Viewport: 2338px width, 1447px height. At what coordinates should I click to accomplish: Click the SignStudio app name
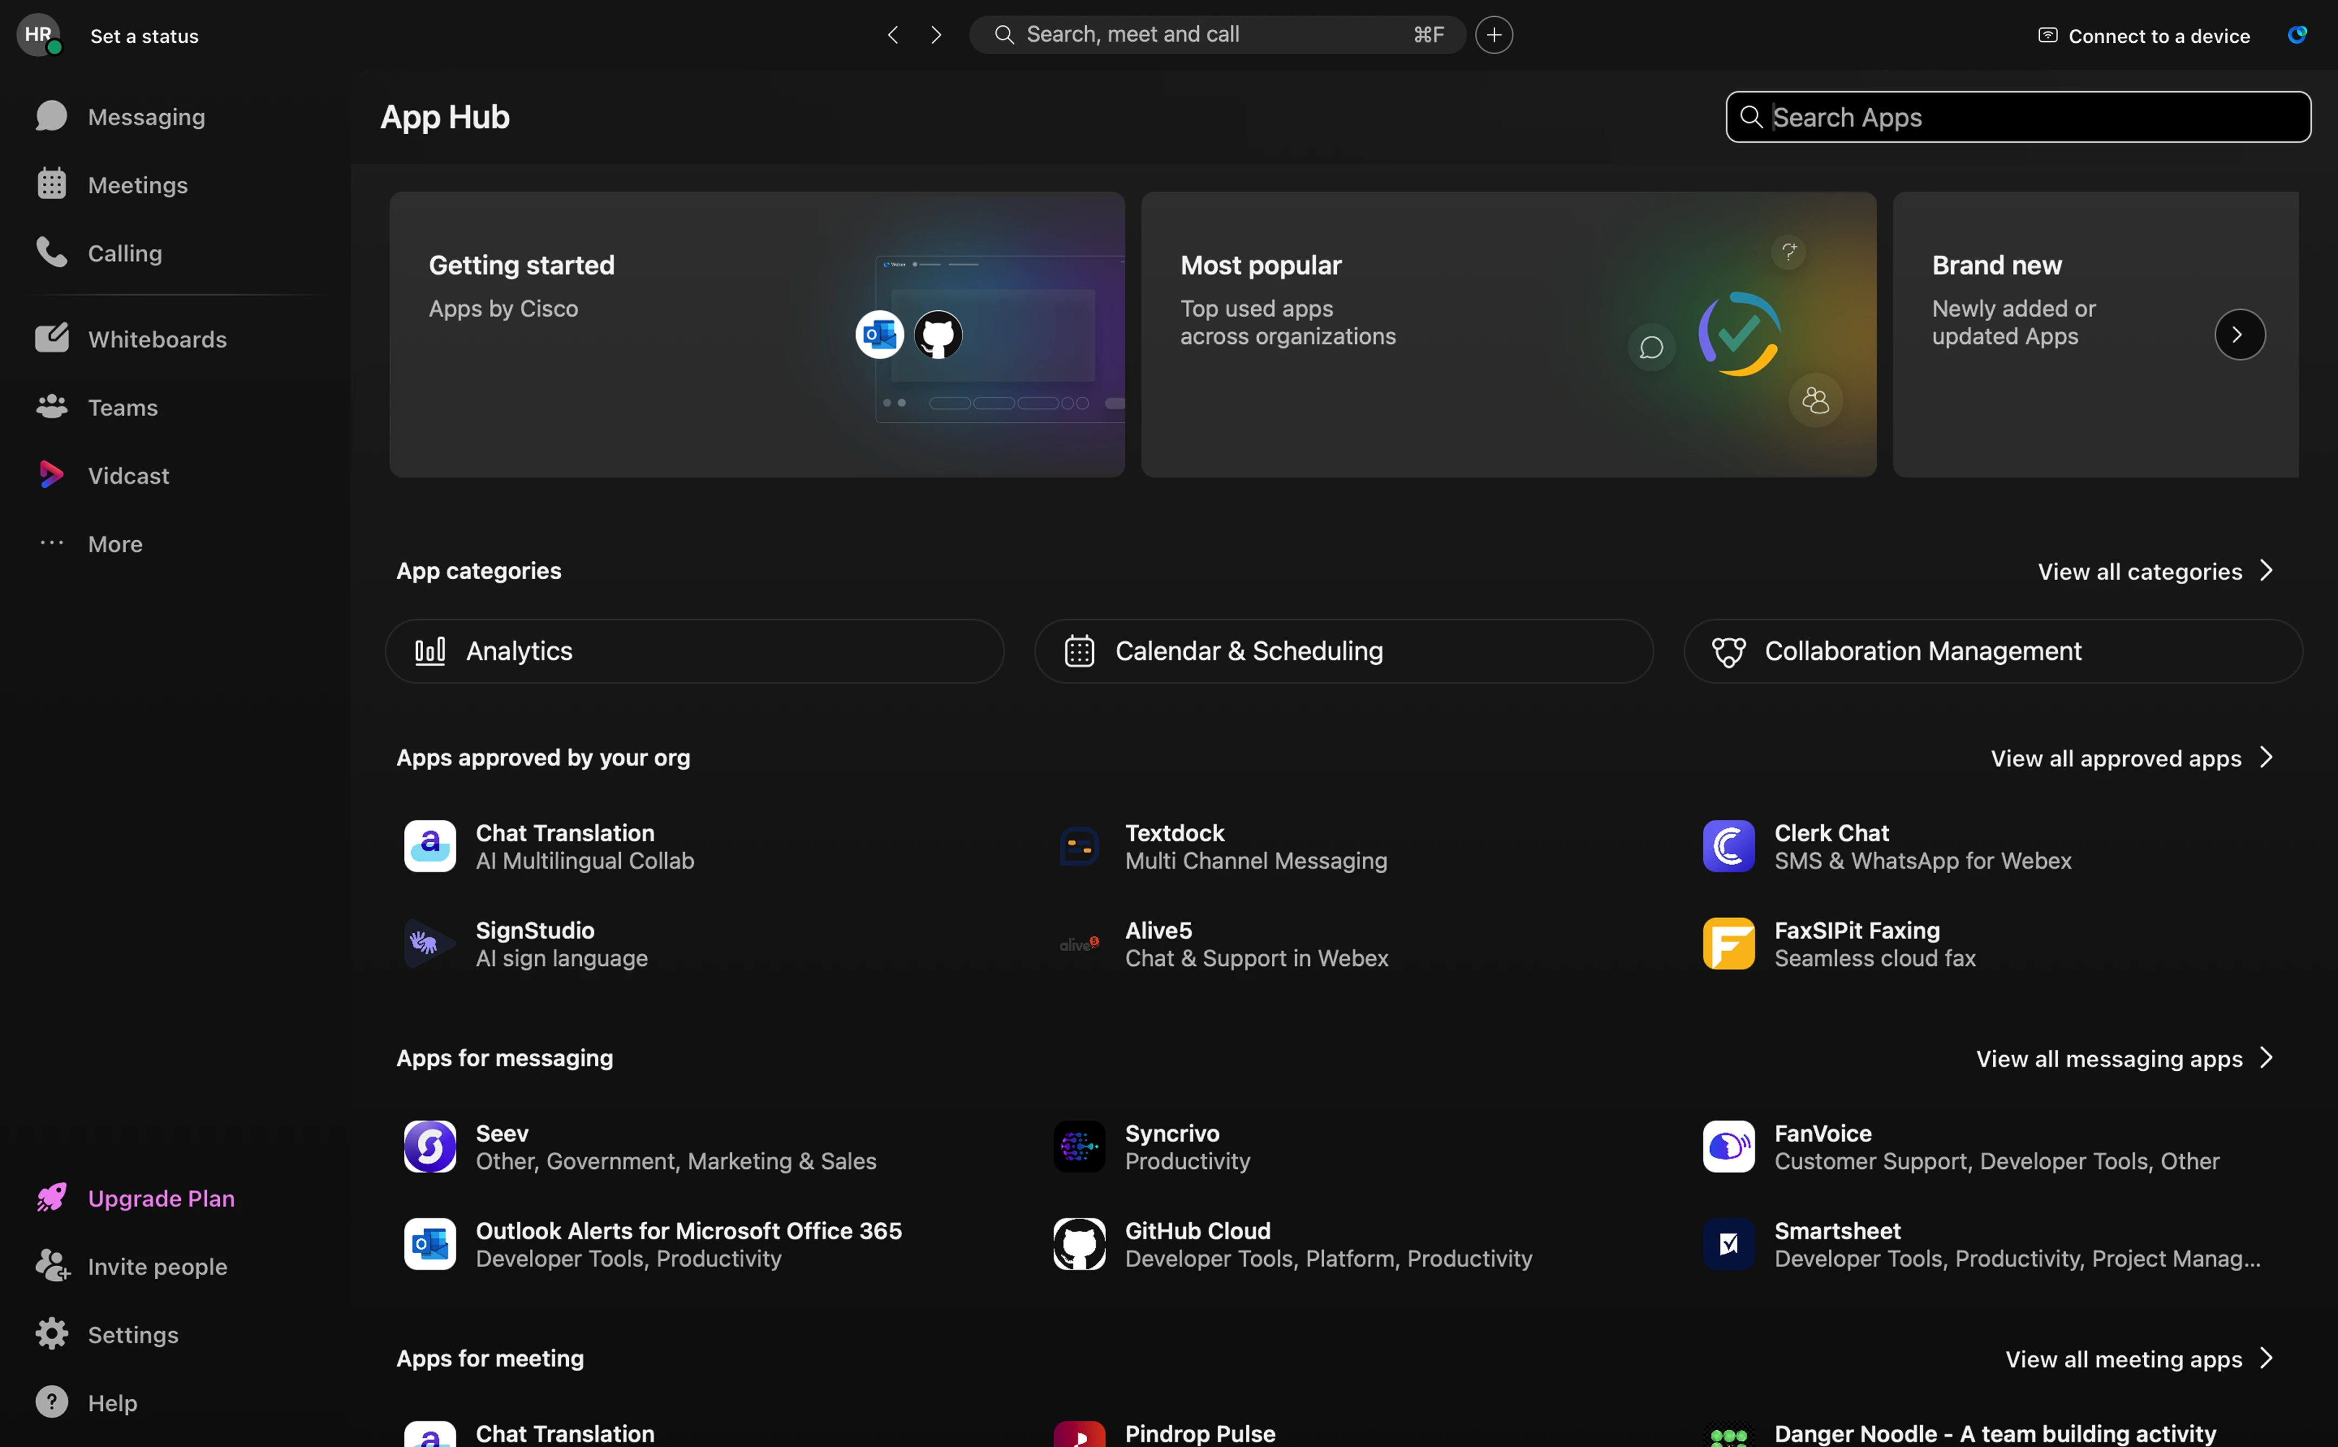point(535,930)
